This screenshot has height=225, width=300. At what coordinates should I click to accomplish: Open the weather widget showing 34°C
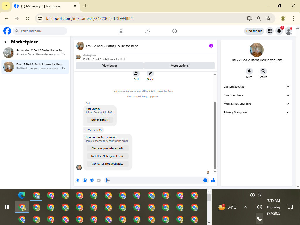[x=227, y=207]
